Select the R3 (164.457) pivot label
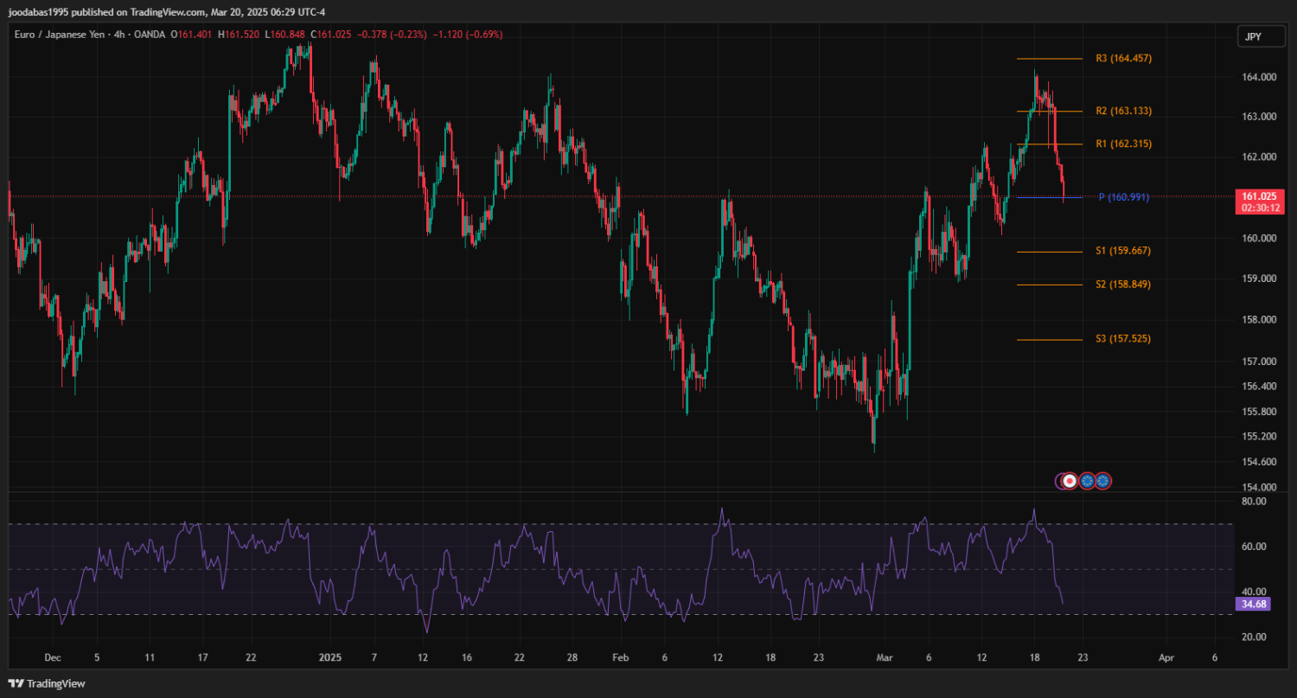The width and height of the screenshot is (1297, 698). point(1123,59)
